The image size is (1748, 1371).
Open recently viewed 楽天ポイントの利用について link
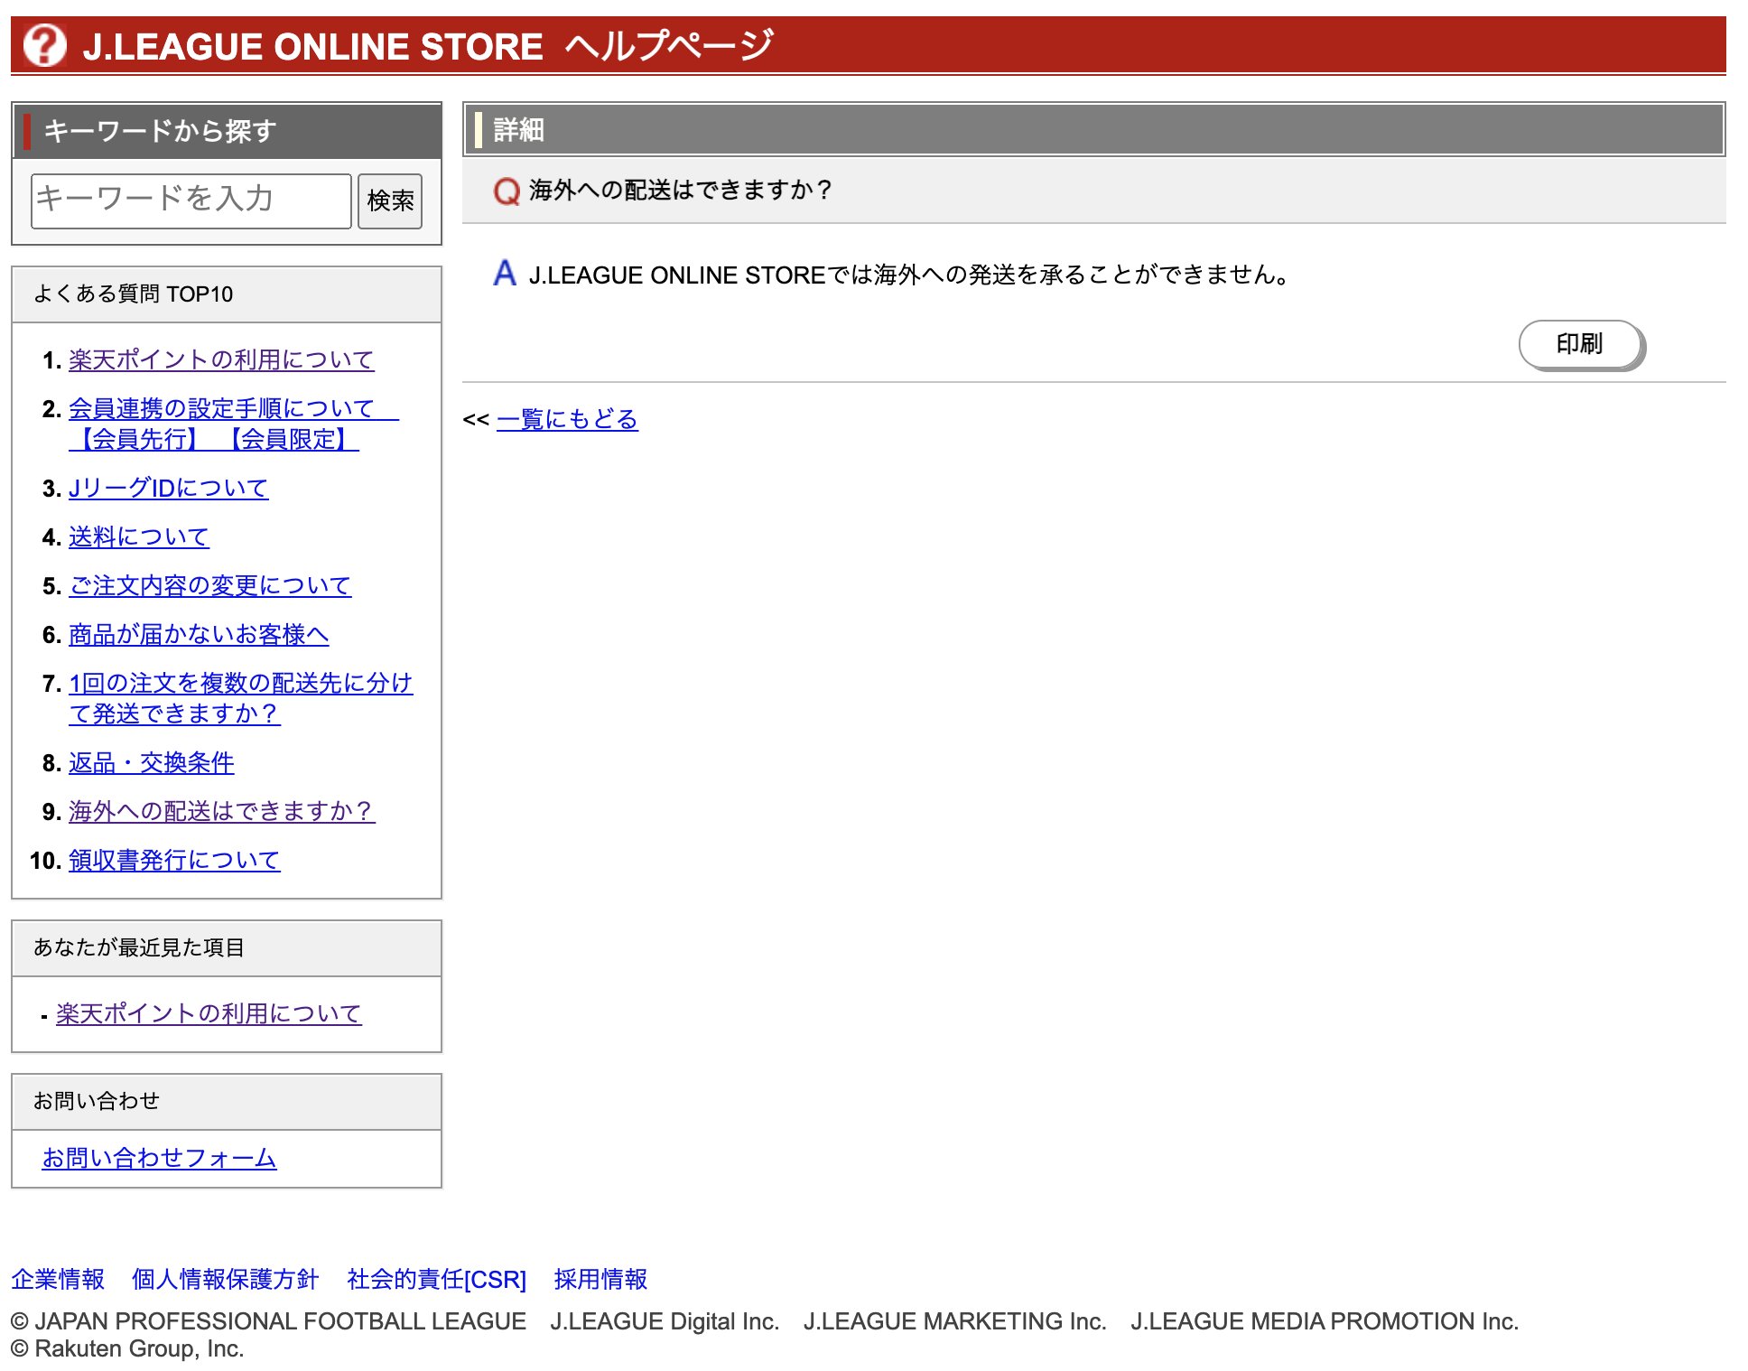tap(209, 1013)
